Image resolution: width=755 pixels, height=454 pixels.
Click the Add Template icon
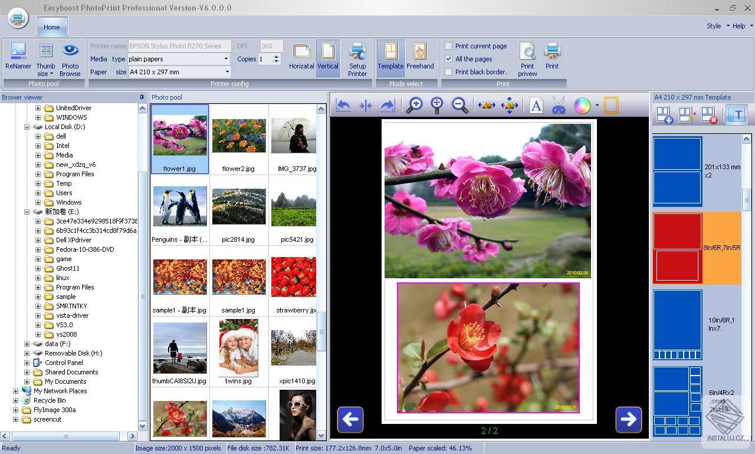coord(663,114)
